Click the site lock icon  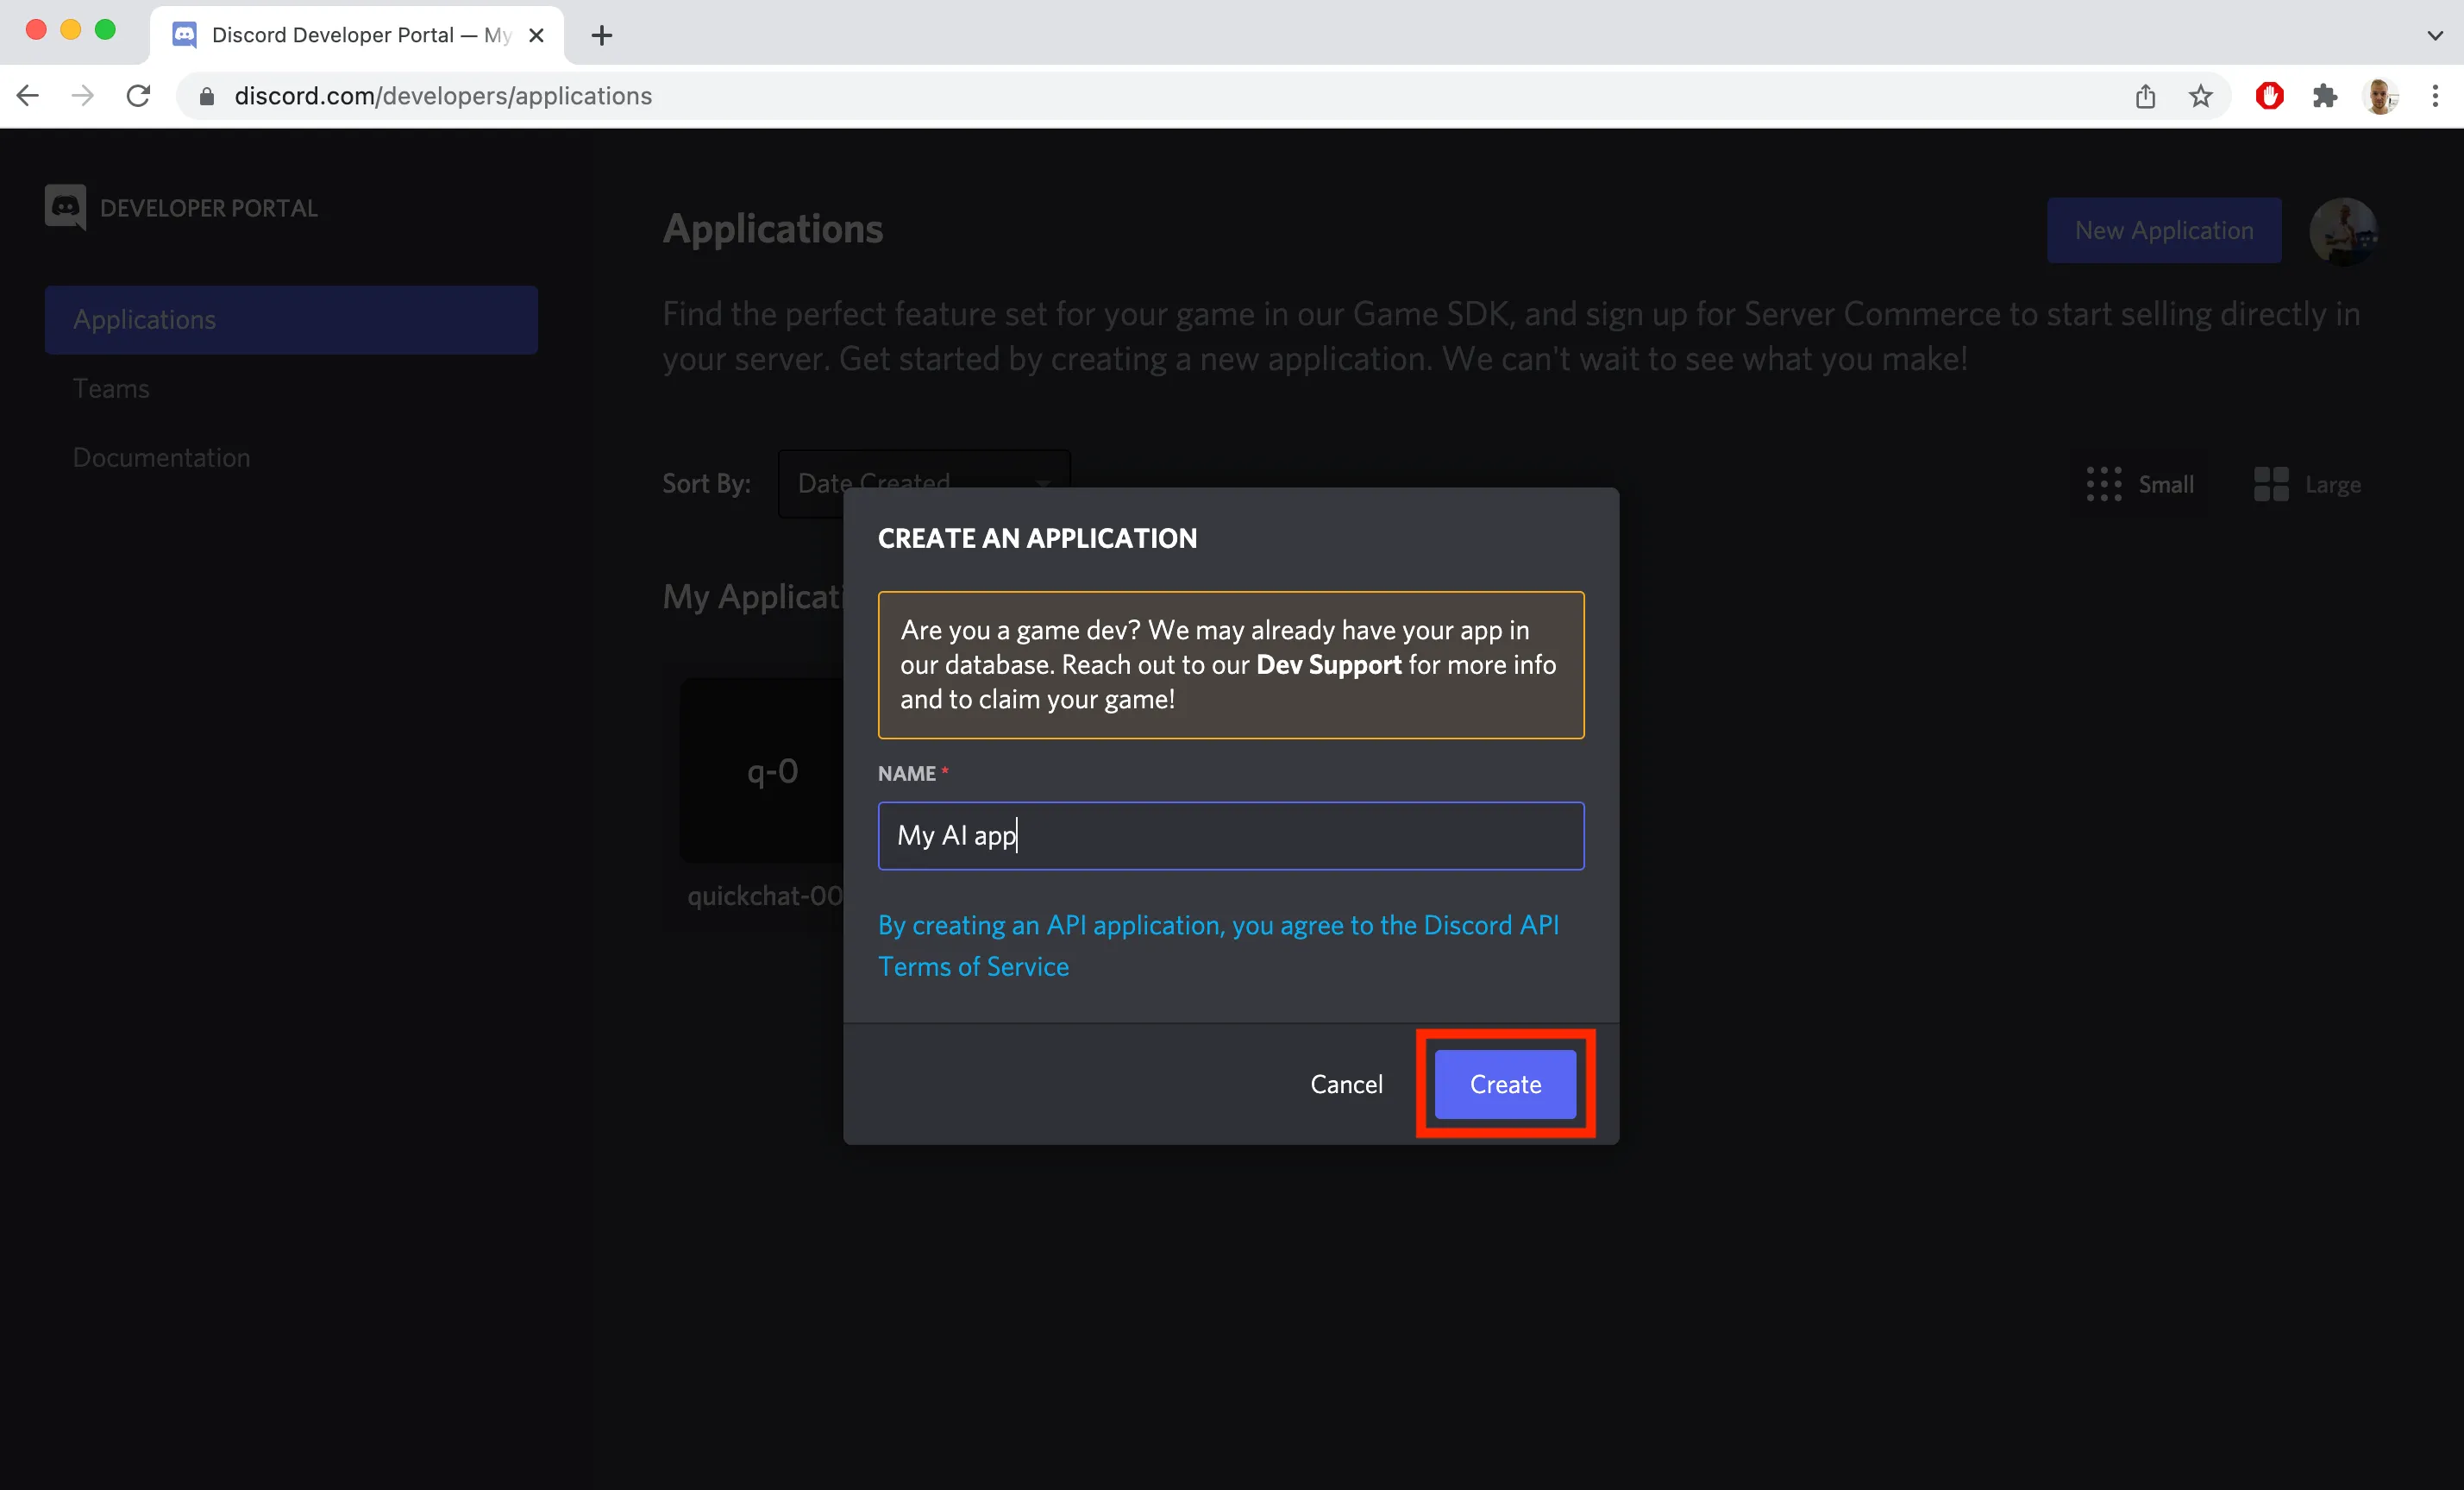[x=207, y=96]
